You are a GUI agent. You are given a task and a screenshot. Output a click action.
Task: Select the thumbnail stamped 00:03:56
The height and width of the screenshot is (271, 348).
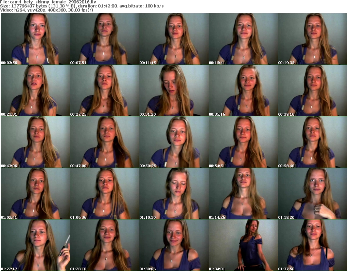pyautogui.click(x=35, y=39)
